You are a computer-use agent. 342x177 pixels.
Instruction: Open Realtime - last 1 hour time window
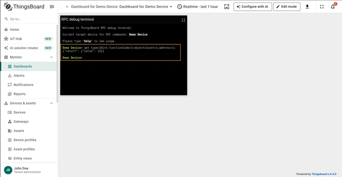[198, 7]
